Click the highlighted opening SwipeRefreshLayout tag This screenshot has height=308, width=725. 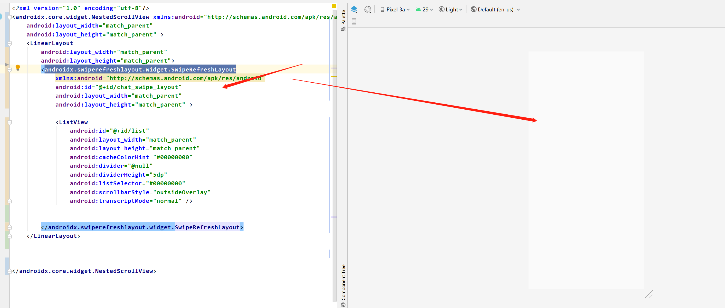coord(139,70)
